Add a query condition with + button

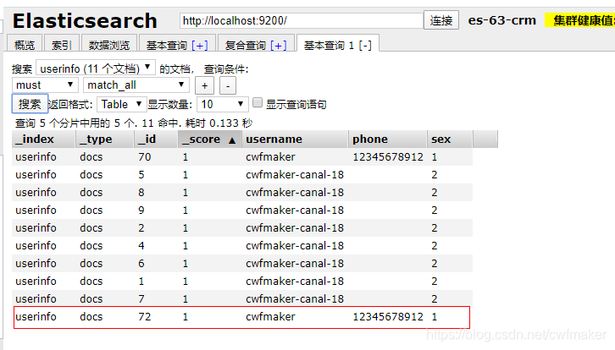point(205,86)
